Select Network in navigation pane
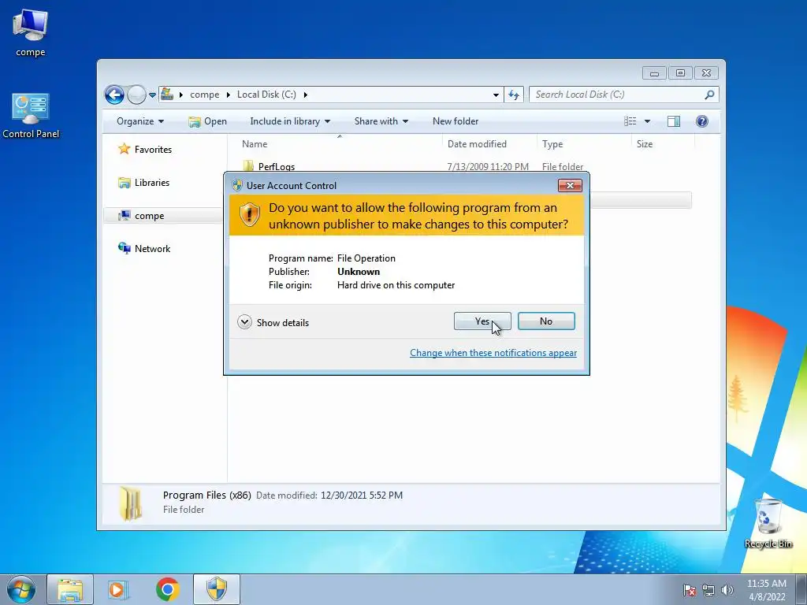Image resolution: width=807 pixels, height=605 pixels. point(152,249)
